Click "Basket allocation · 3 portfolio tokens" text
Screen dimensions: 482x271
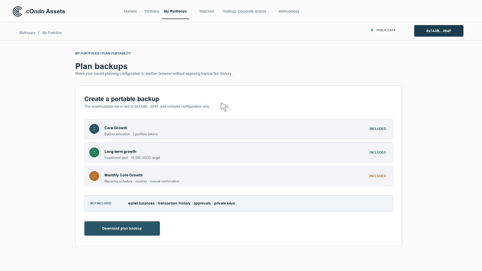tap(131, 134)
